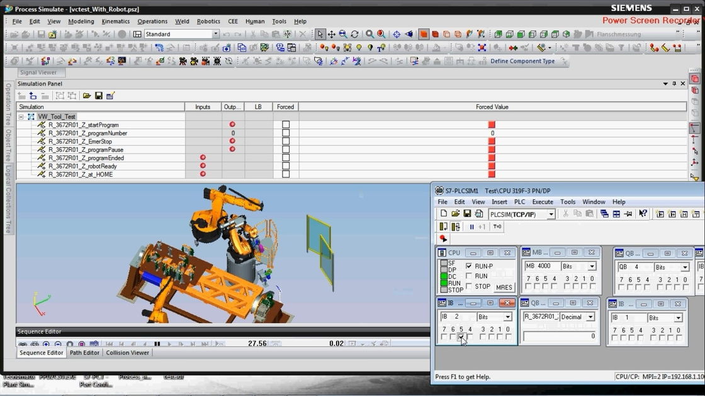
Task: Open the Decimal format dropdown
Action: coord(590,317)
